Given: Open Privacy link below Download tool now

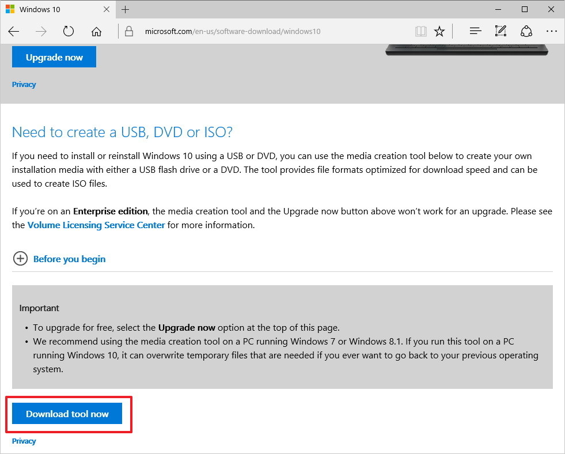Looking at the screenshot, I should 24,441.
